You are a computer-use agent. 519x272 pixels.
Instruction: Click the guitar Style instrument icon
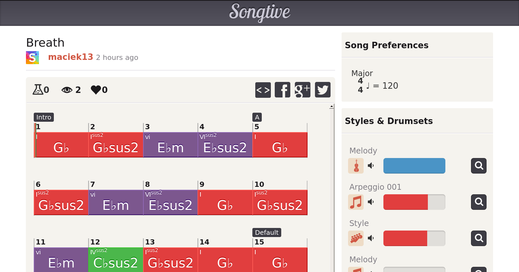[x=356, y=238]
